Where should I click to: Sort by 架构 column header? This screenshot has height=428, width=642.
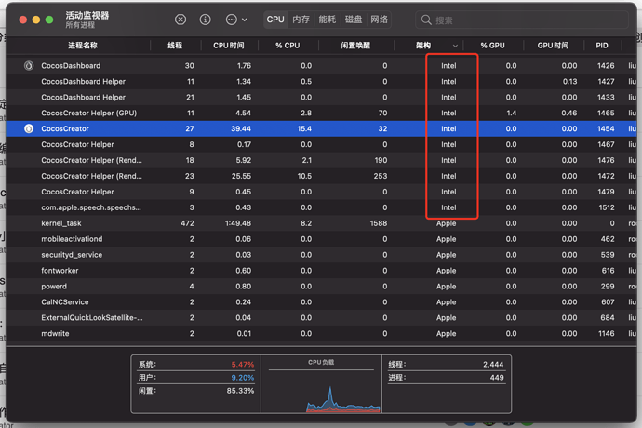click(423, 46)
